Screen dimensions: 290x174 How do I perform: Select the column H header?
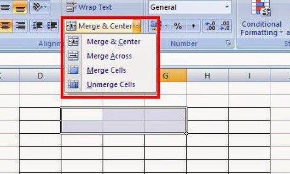pyautogui.click(x=207, y=76)
